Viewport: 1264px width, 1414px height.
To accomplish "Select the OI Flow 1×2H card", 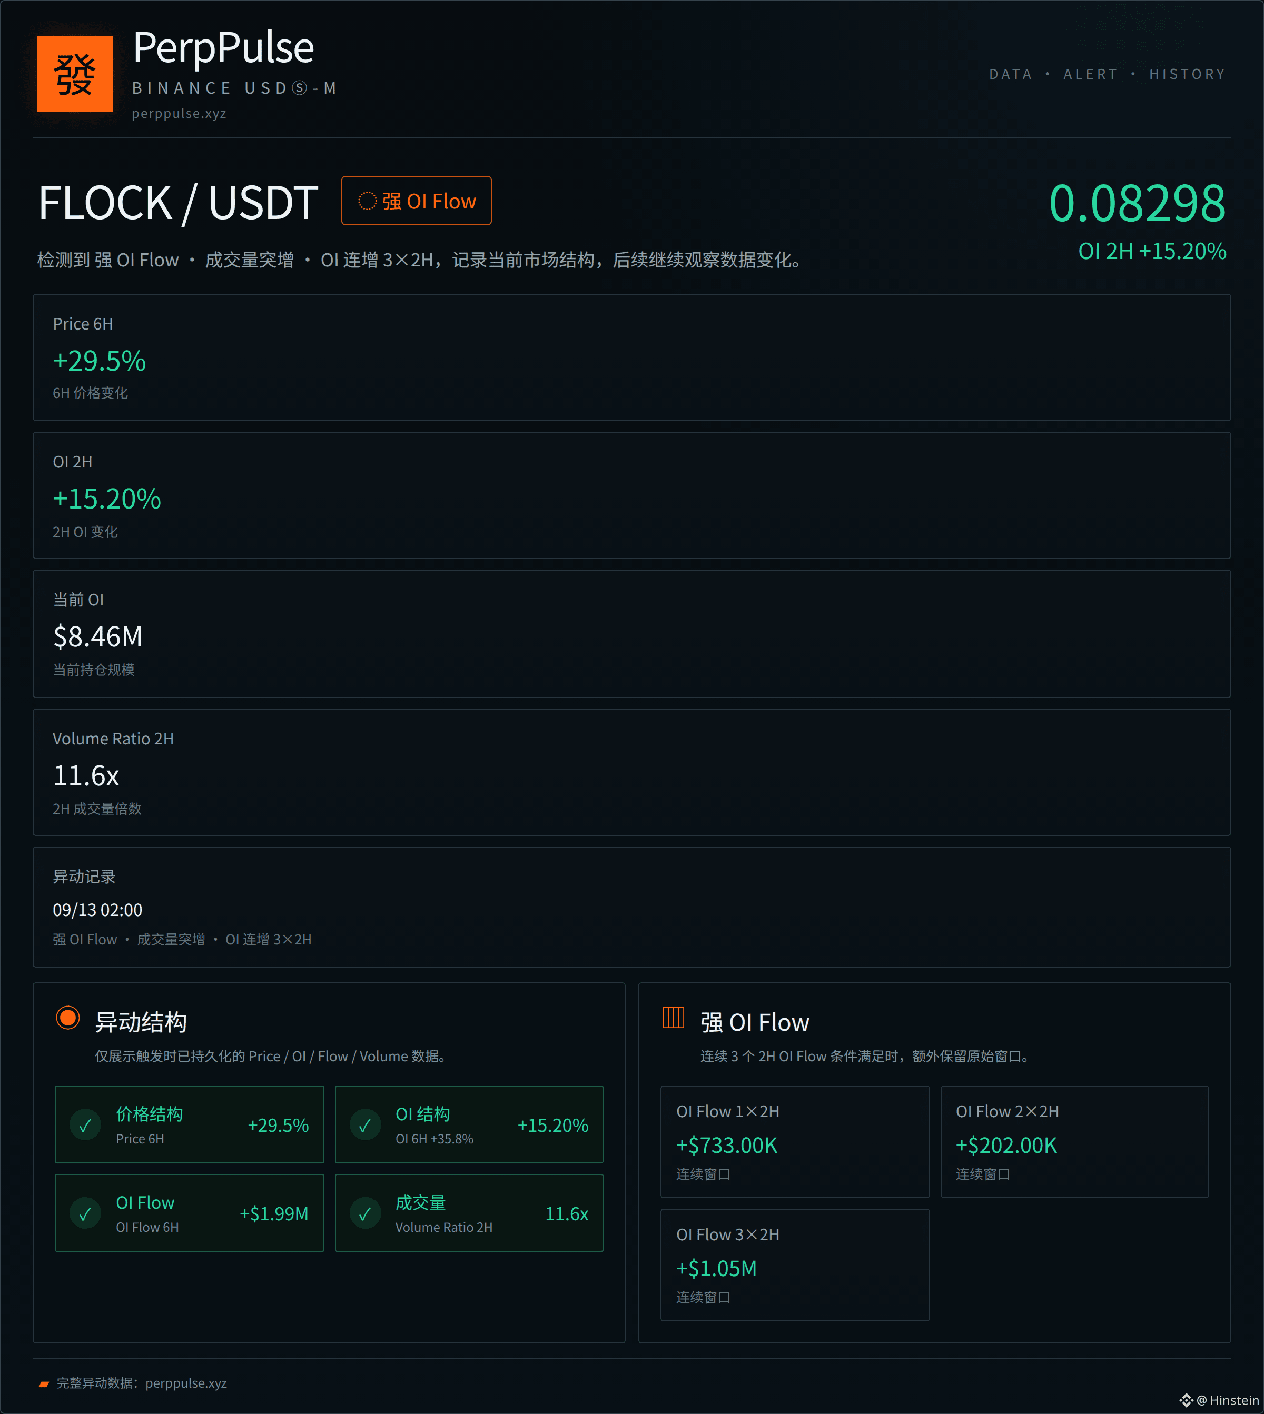I will [x=795, y=1142].
